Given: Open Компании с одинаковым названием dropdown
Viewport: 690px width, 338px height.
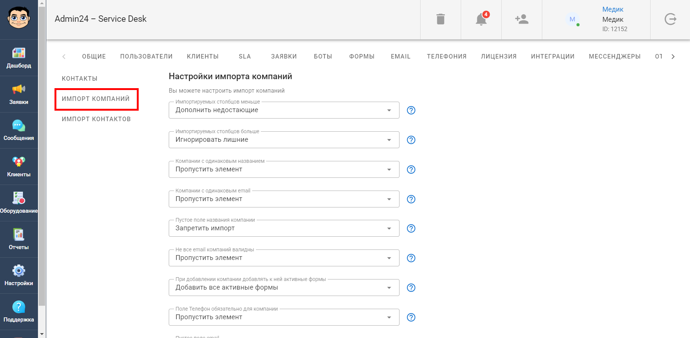Looking at the screenshot, I should pyautogui.click(x=284, y=170).
